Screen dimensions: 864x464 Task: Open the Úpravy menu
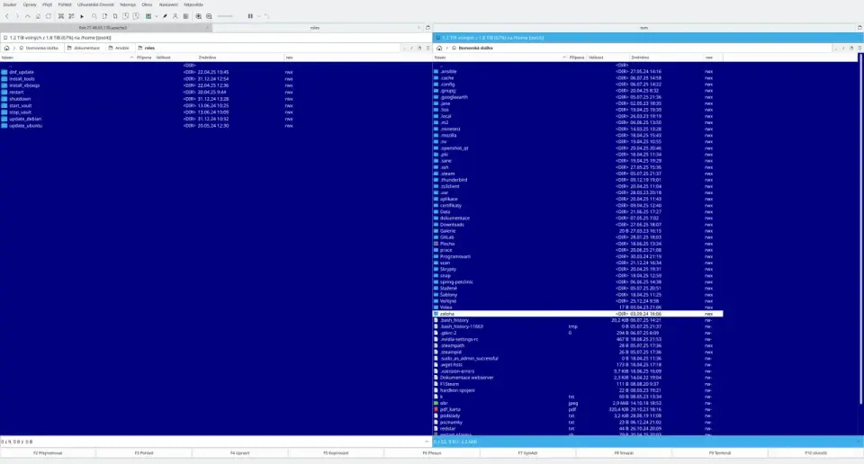coord(30,4)
